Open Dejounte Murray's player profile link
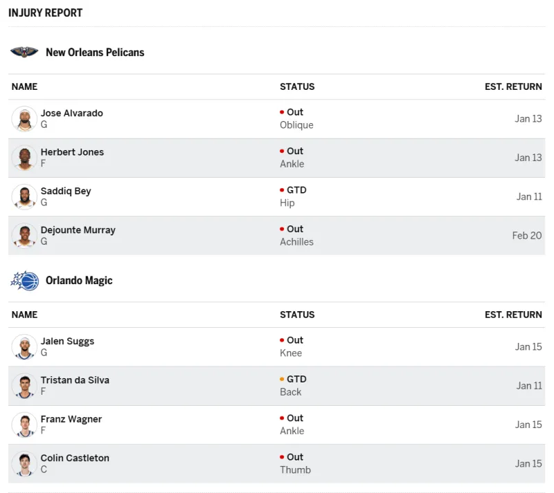The width and height of the screenshot is (554, 493). (x=78, y=230)
